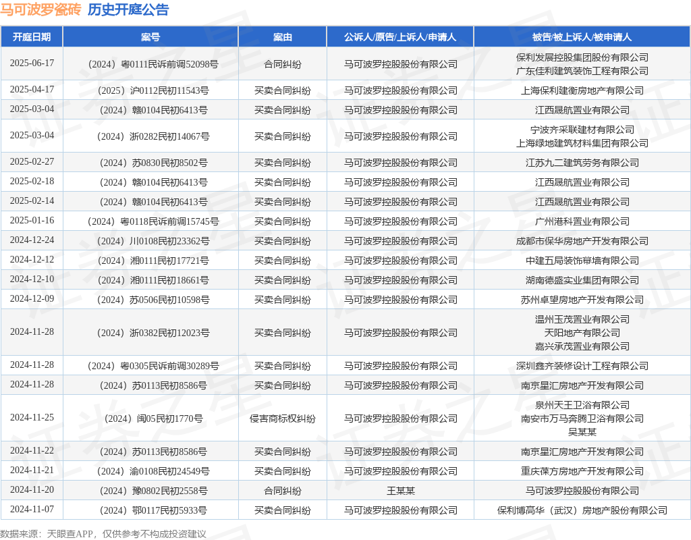This screenshot has height=540, width=691.
Task: Select the date 2024-11-20
Action: pyautogui.click(x=32, y=490)
